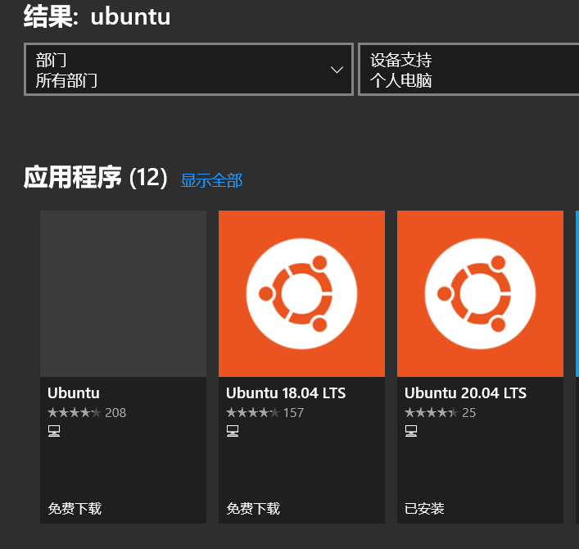The image size is (579, 549).
Task: Open the Ubuntu 18.04 LTS logo tile
Action: (301, 293)
